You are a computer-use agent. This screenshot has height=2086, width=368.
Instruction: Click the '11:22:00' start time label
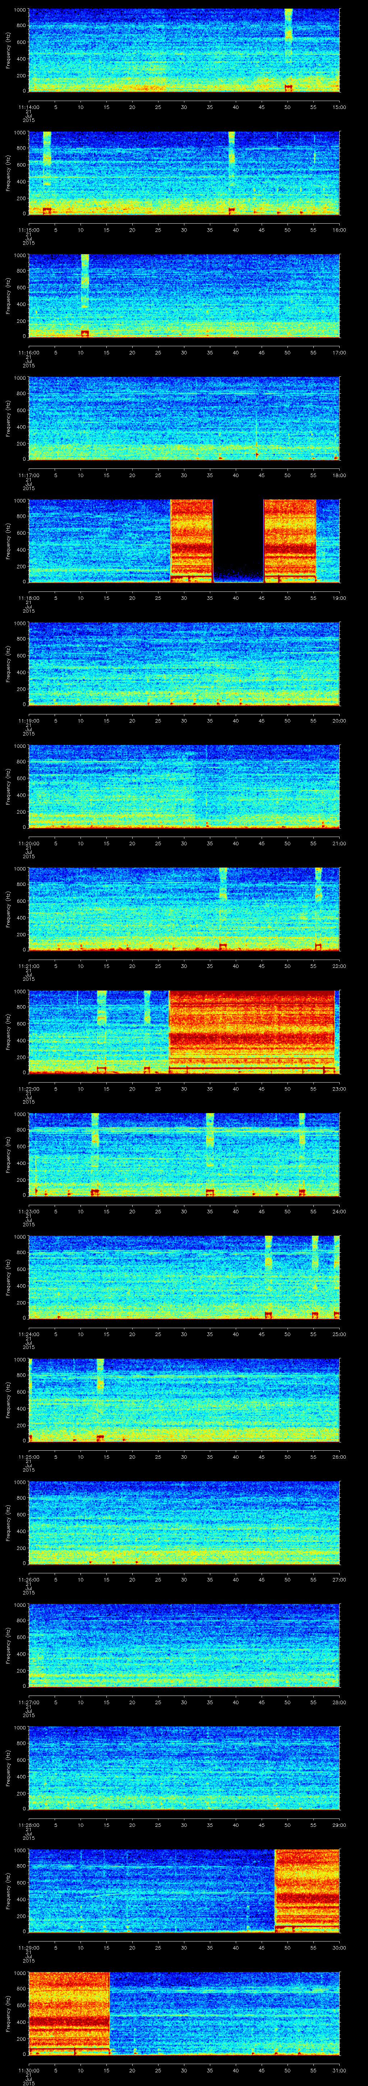29,1088
